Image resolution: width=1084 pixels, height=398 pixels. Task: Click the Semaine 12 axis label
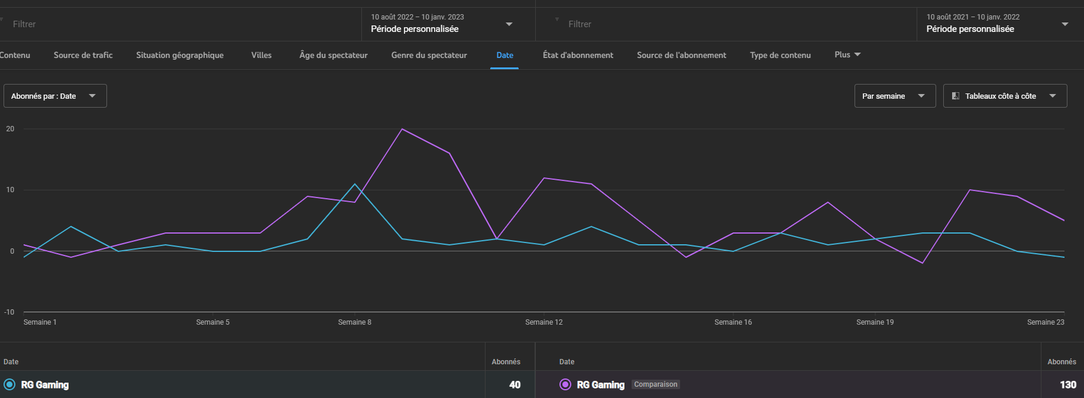(x=544, y=322)
